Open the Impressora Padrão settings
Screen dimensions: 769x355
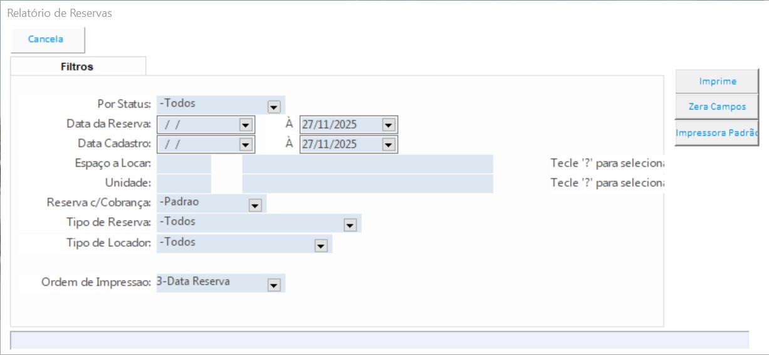(717, 132)
